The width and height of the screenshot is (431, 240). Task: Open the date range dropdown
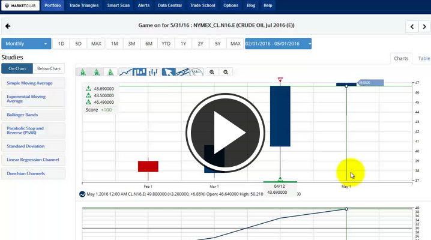pyautogui.click(x=279, y=44)
